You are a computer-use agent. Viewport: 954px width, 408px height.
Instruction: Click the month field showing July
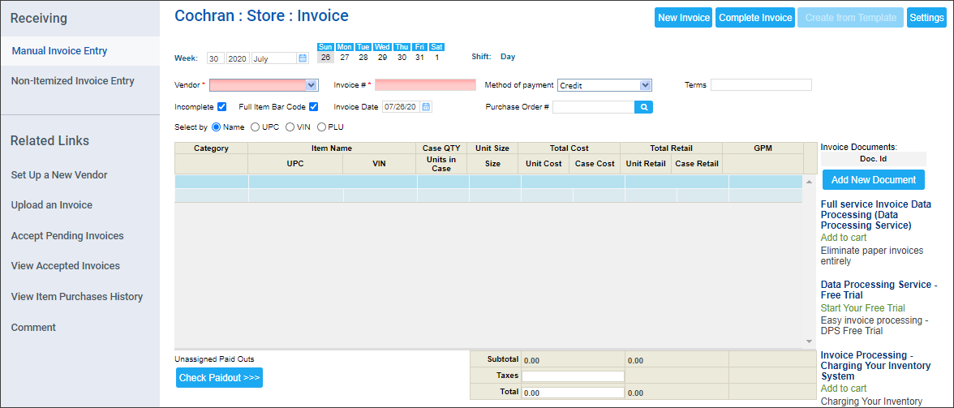pos(274,58)
